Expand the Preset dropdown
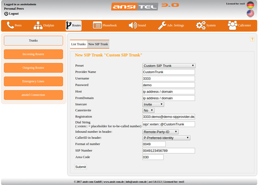 [x=169, y=66]
